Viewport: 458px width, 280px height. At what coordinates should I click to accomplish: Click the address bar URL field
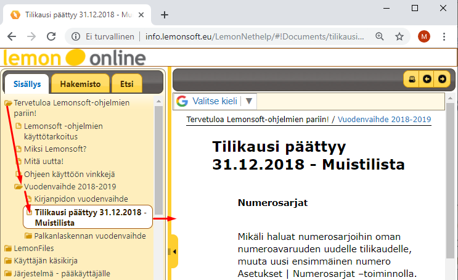[x=255, y=36]
